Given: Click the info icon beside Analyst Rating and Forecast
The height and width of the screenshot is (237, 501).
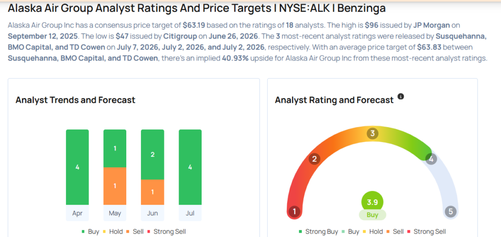Looking at the screenshot, I should click(x=401, y=96).
